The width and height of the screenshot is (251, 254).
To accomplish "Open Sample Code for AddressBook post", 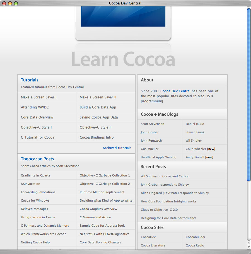I will 102,226.
